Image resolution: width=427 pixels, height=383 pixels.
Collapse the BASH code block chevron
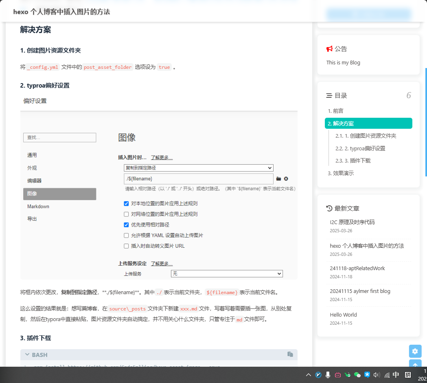(27, 355)
